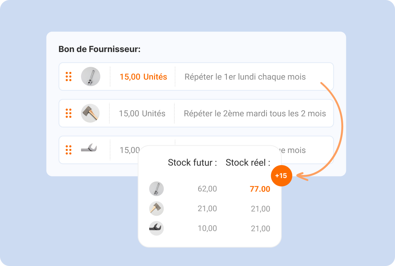Viewport: 395px width, 266px height.
Task: Click the spanner icon in stock panel
Action: 156,228
